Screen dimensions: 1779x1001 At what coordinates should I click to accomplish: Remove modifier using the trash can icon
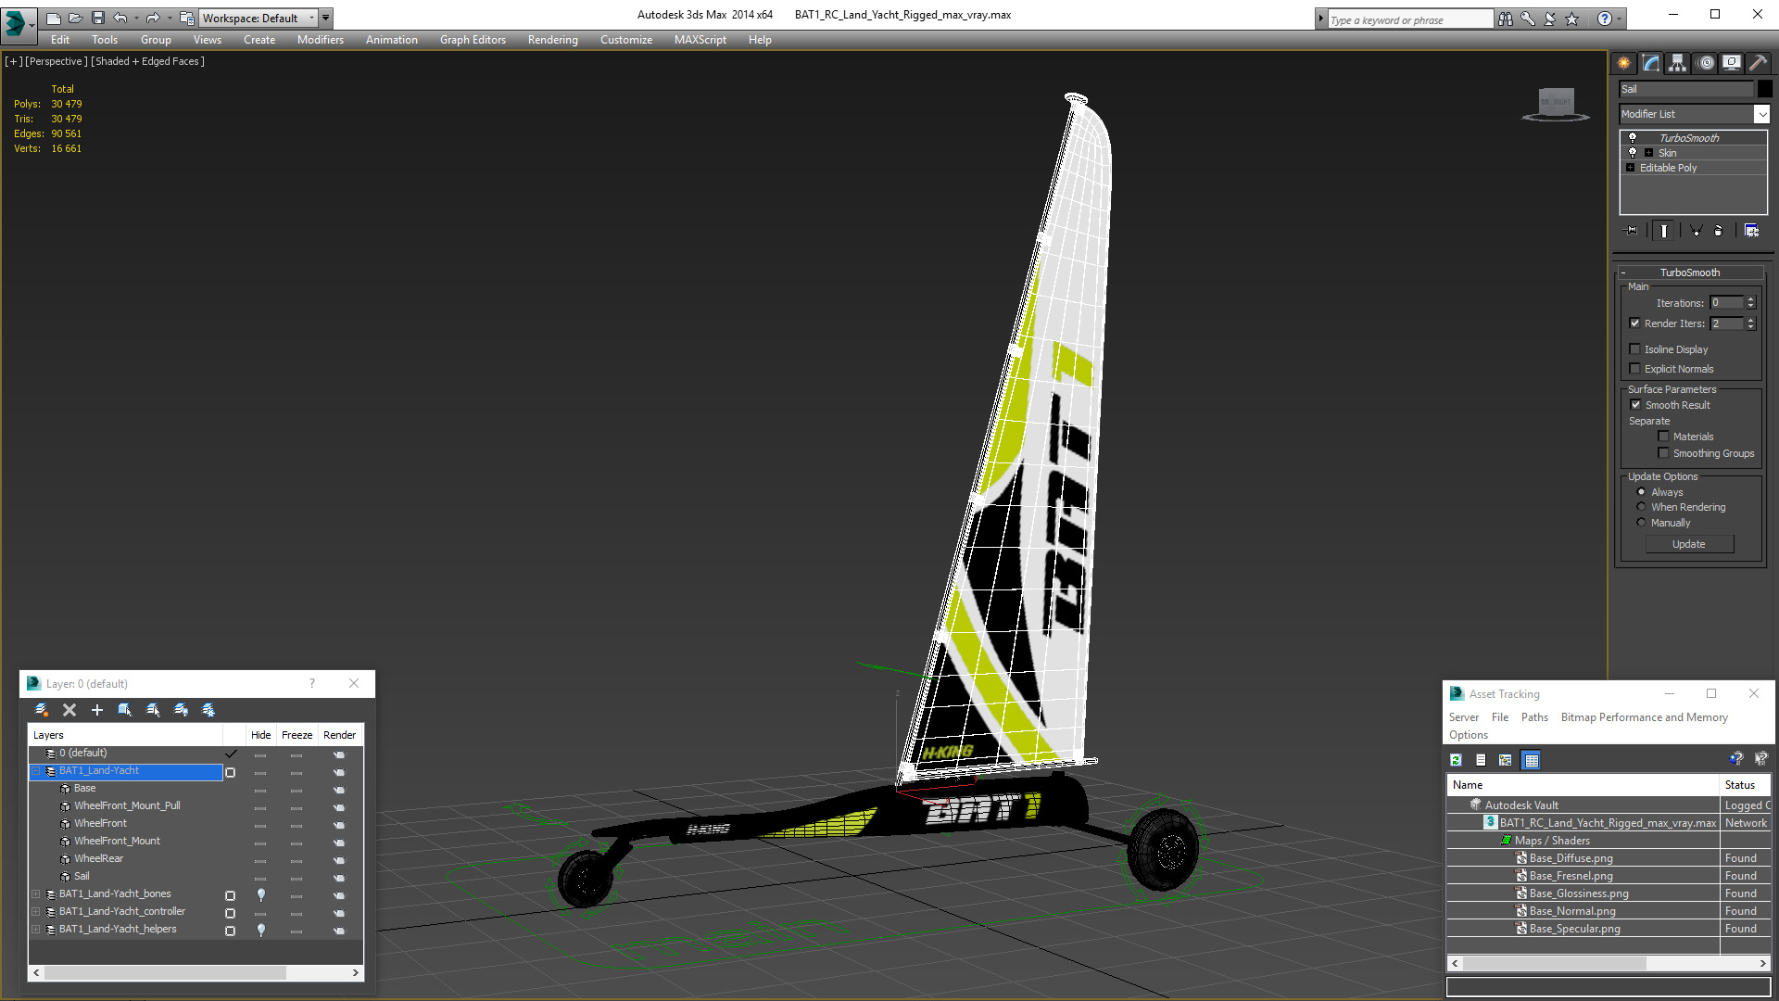[x=1719, y=231]
